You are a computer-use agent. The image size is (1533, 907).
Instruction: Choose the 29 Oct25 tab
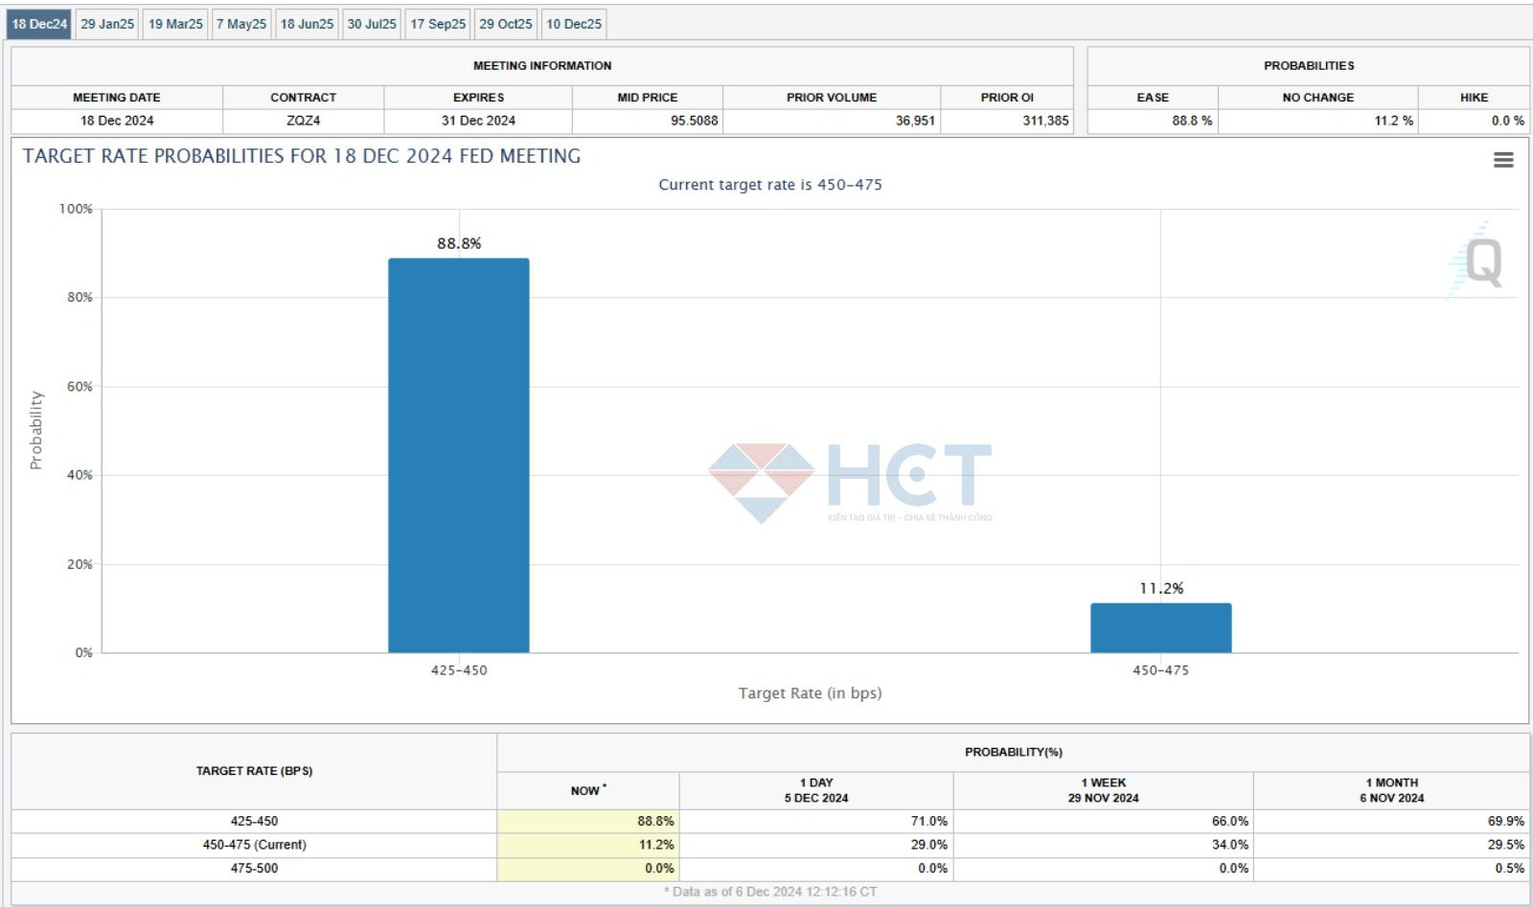(x=506, y=24)
